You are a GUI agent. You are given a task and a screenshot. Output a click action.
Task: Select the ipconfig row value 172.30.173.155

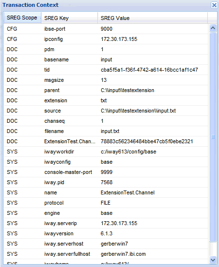pos(119,39)
